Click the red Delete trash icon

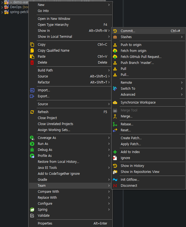pos(32,63)
